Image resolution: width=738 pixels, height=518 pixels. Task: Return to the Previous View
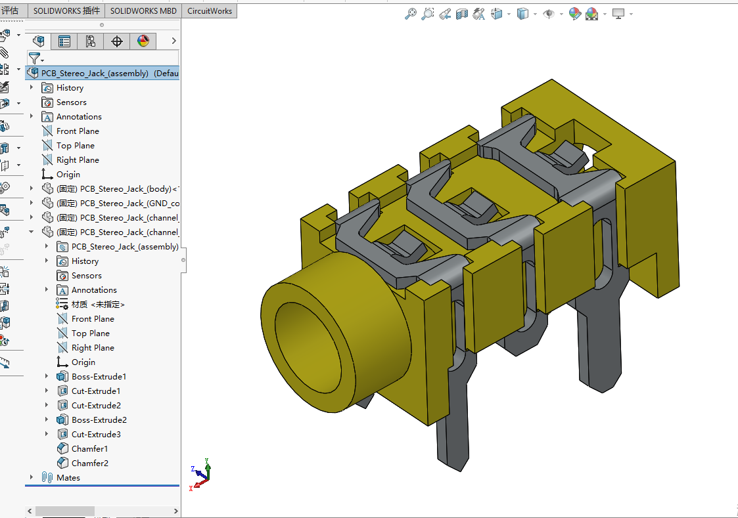445,14
